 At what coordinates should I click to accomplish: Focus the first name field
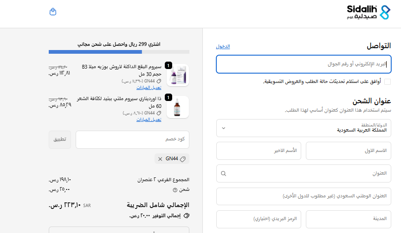coord(348,151)
